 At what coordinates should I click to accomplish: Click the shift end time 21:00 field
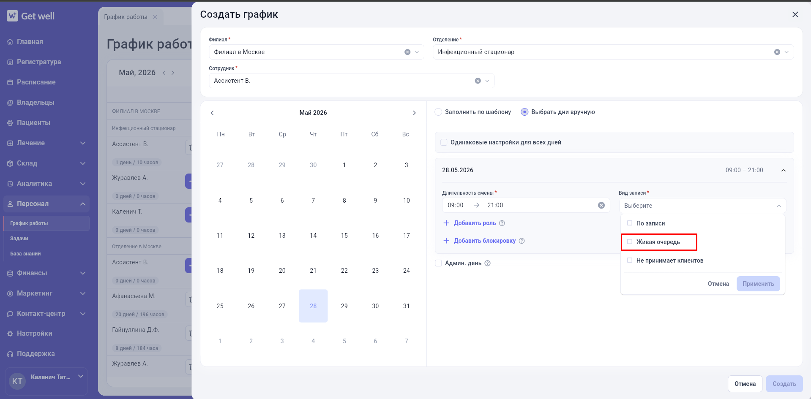click(495, 205)
